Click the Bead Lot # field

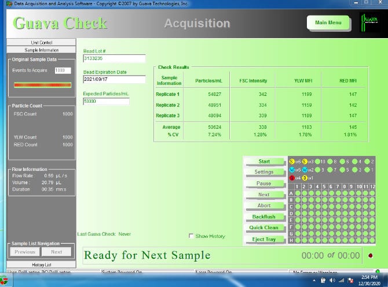click(114, 58)
